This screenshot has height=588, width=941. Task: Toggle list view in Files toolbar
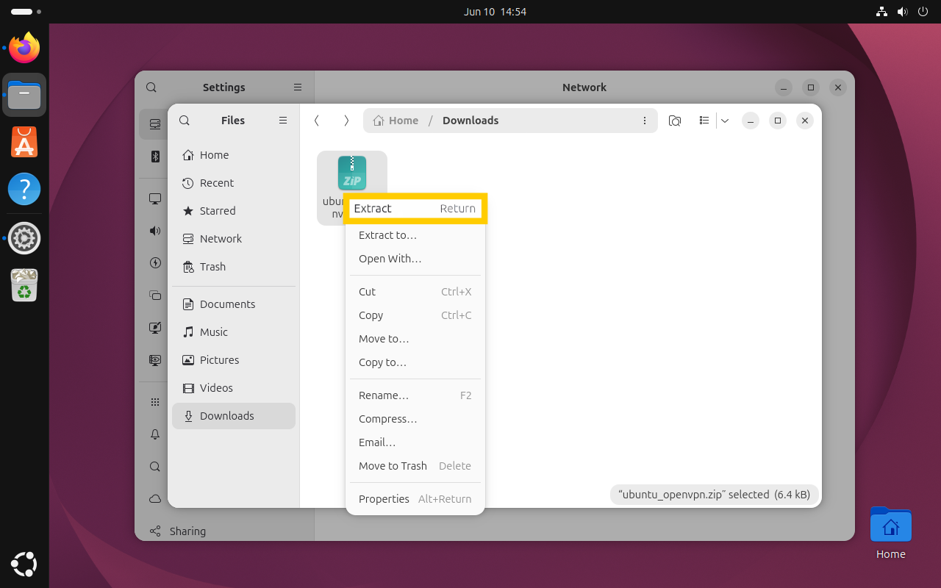pos(704,121)
